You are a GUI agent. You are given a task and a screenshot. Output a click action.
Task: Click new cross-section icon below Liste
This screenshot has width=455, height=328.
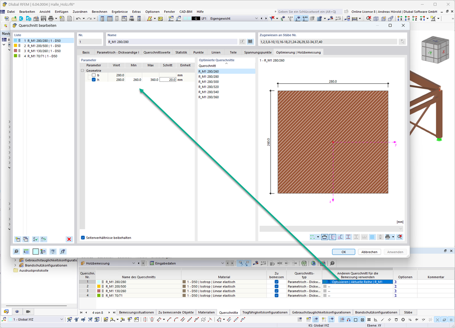coord(18,239)
